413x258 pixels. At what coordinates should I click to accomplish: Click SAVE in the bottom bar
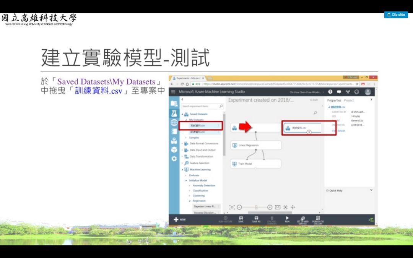[241, 219]
